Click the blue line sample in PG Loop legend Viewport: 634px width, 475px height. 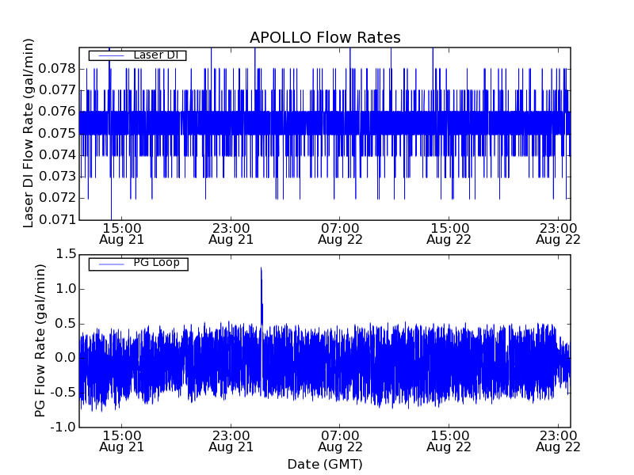click(111, 264)
